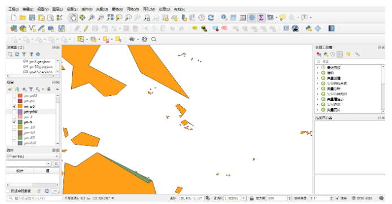Open the log messages bubble in status bar
This screenshot has height=204, width=392.
pyautogui.click(x=381, y=198)
